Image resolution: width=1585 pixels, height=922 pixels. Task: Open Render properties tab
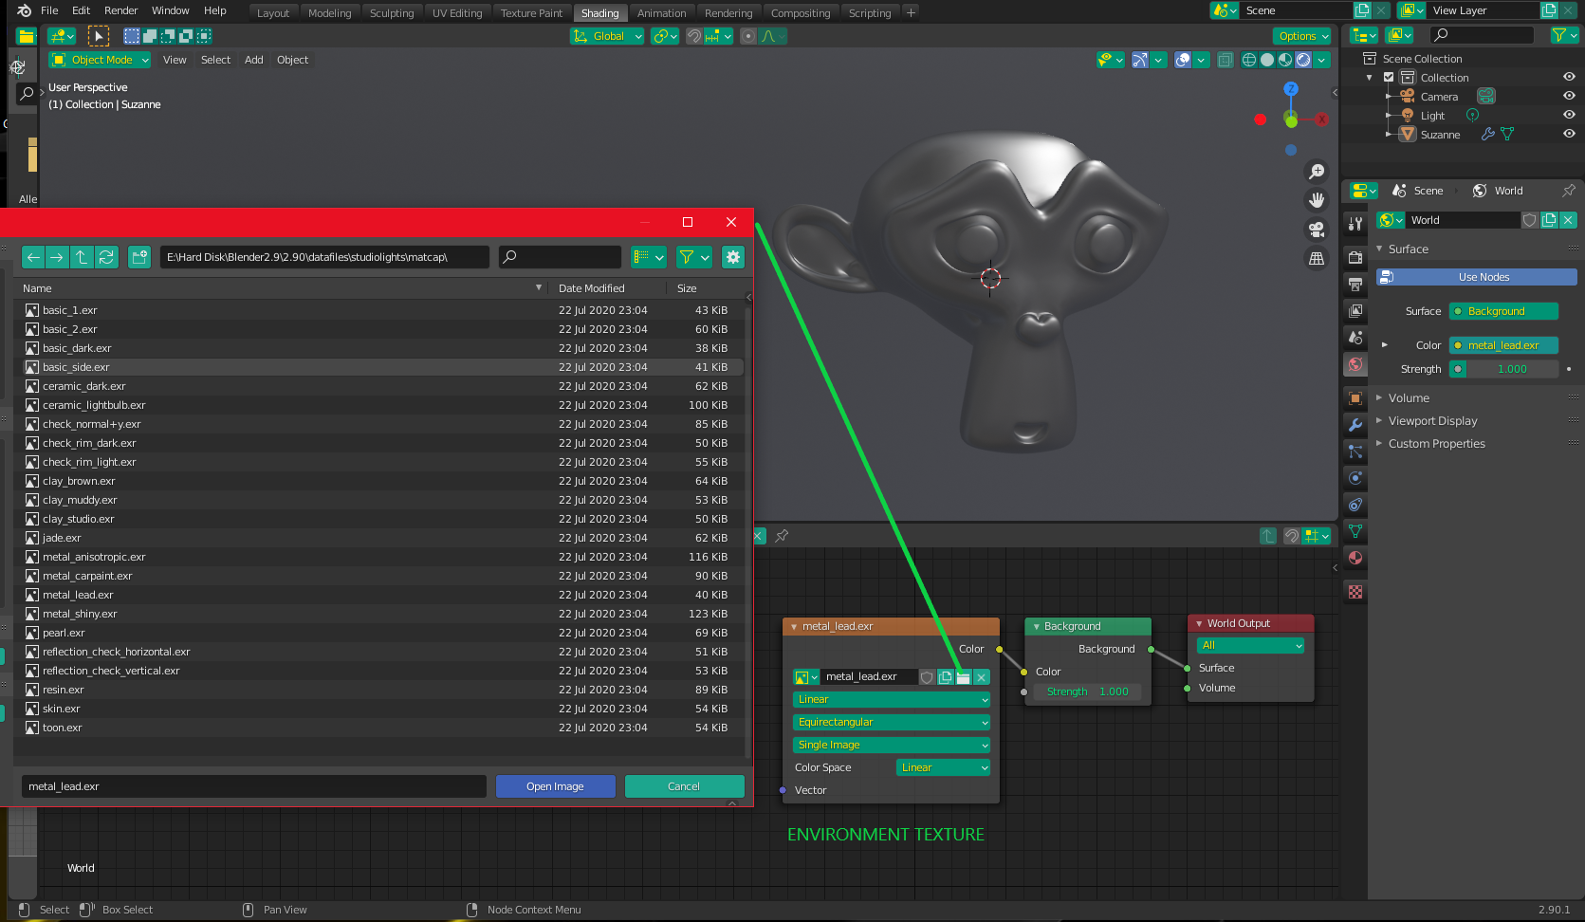(1355, 258)
